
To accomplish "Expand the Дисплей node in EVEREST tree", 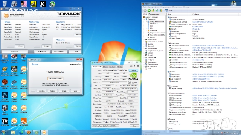I will [x=144, y=46].
